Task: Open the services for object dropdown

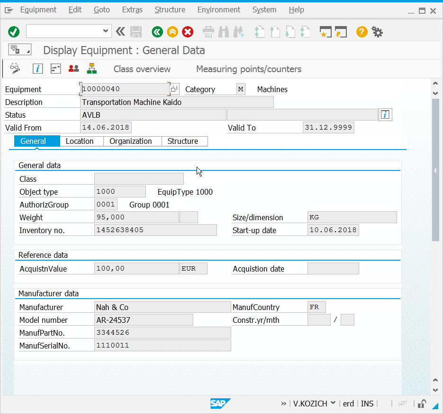Action: pos(19,50)
